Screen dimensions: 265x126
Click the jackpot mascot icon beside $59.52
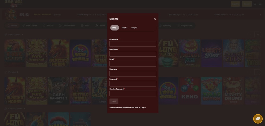point(11,15)
